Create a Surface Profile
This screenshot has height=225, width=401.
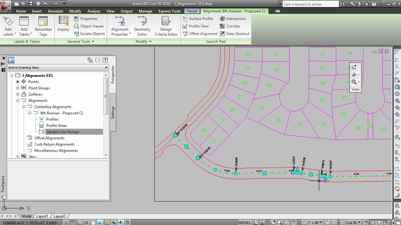(x=198, y=19)
